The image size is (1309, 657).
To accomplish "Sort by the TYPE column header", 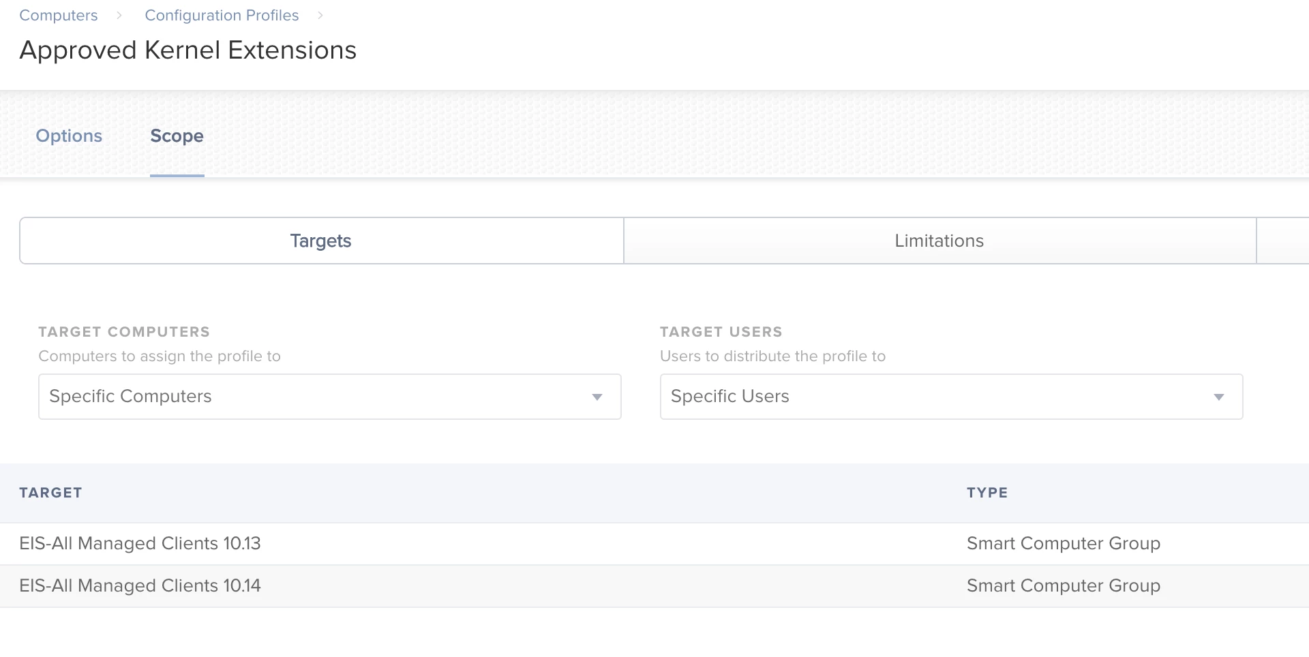I will [x=987, y=493].
